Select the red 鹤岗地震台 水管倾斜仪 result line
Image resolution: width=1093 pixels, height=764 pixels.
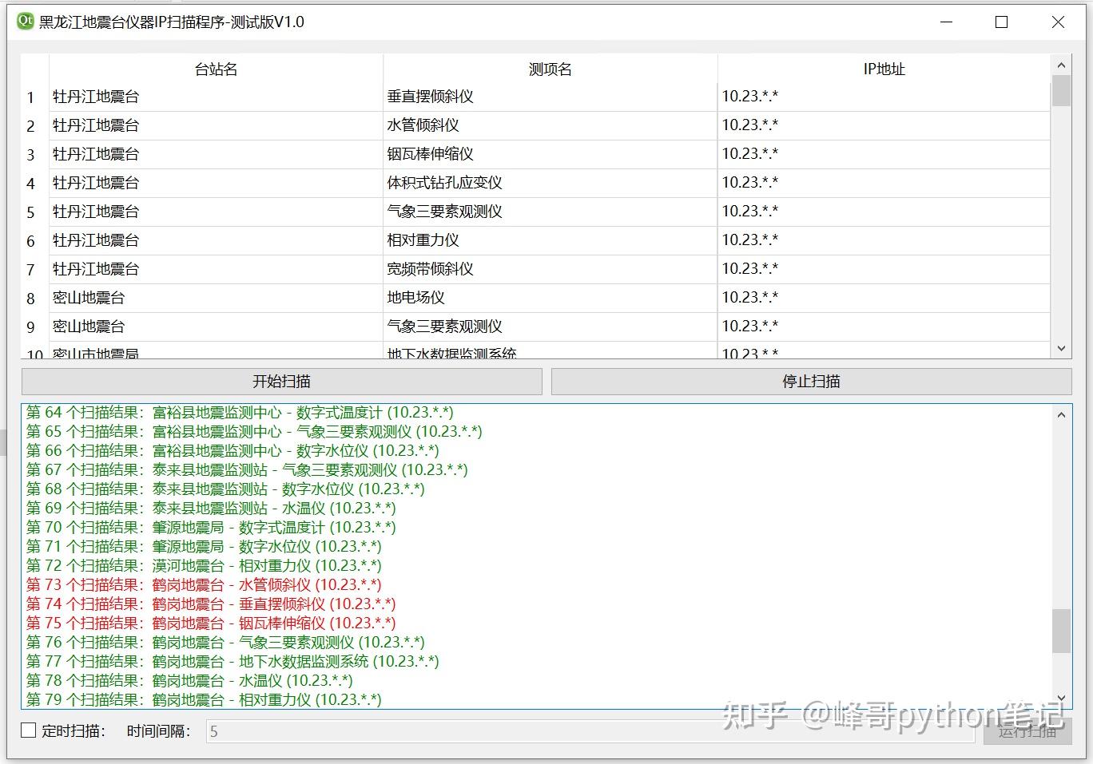click(205, 584)
